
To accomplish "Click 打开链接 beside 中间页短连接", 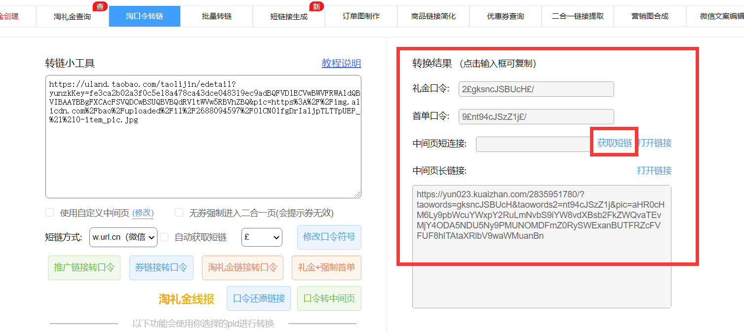I will tap(655, 143).
